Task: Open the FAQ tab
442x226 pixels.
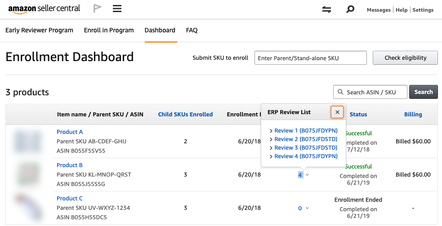Action: [192, 30]
